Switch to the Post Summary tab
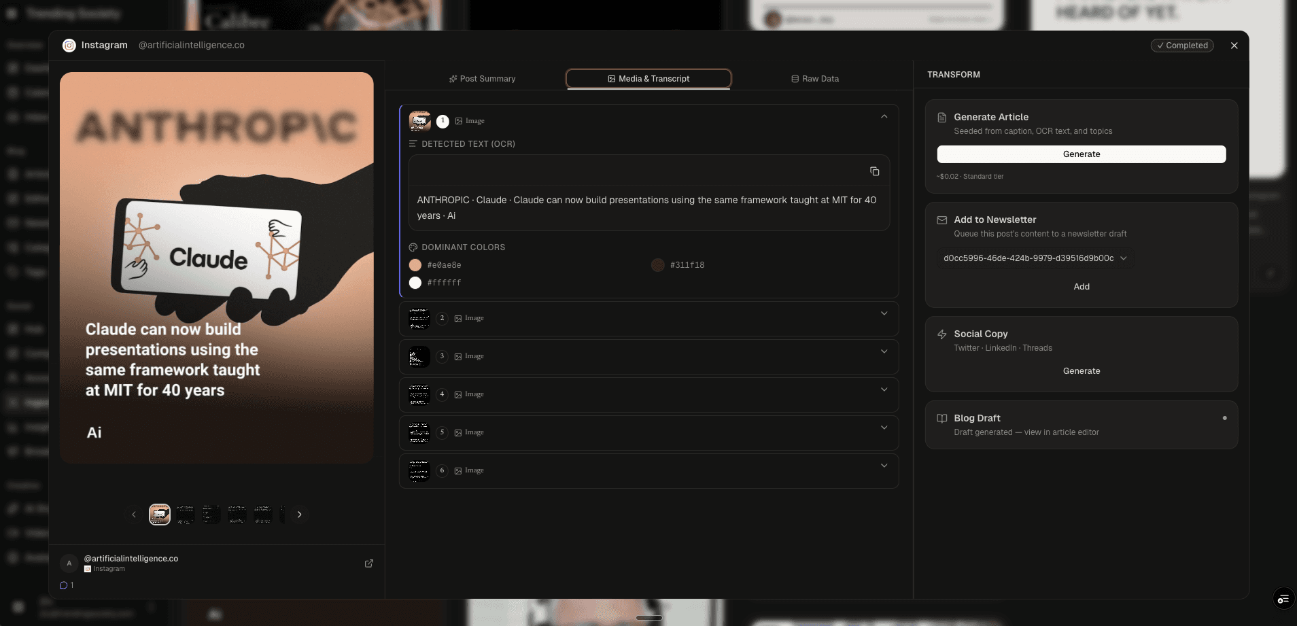 482,79
